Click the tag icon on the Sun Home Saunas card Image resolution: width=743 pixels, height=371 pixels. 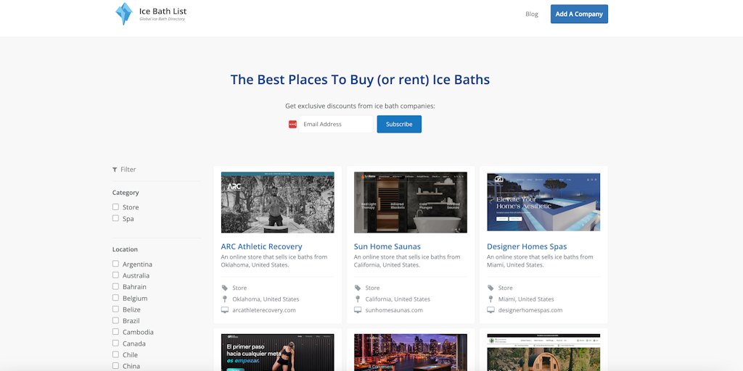(x=358, y=288)
